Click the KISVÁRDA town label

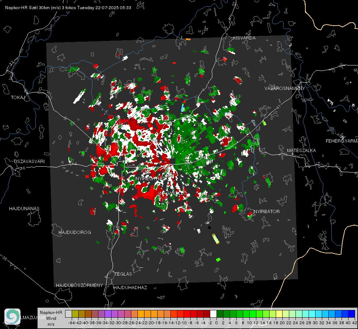[x=244, y=38]
